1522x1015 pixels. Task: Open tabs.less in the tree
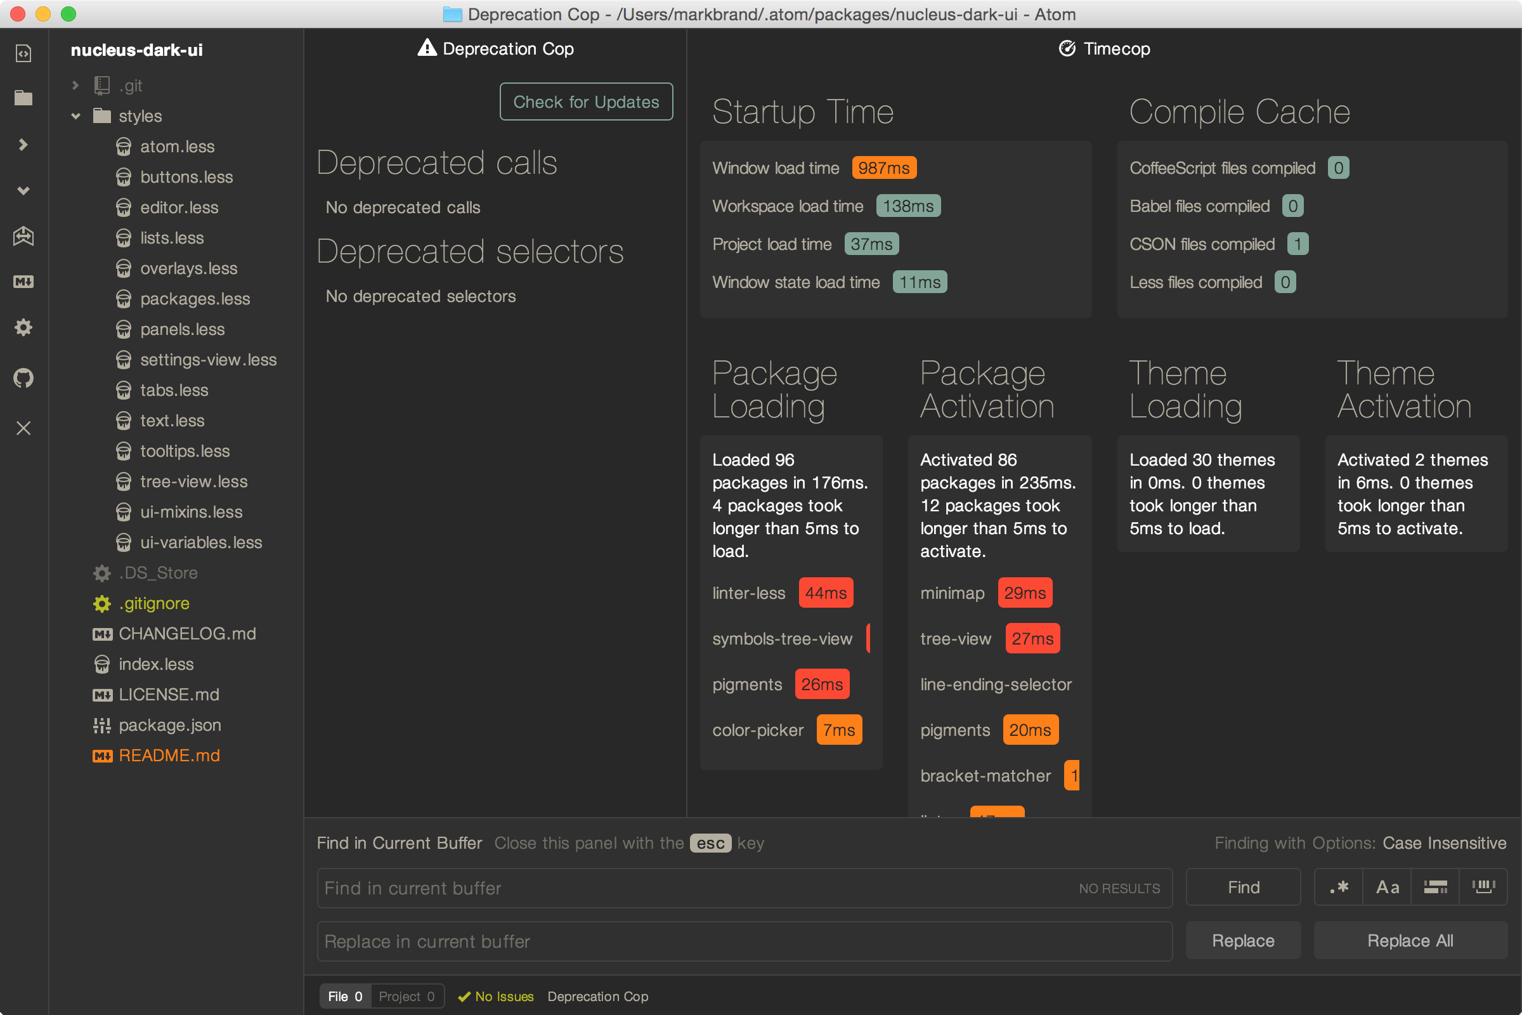(x=174, y=390)
